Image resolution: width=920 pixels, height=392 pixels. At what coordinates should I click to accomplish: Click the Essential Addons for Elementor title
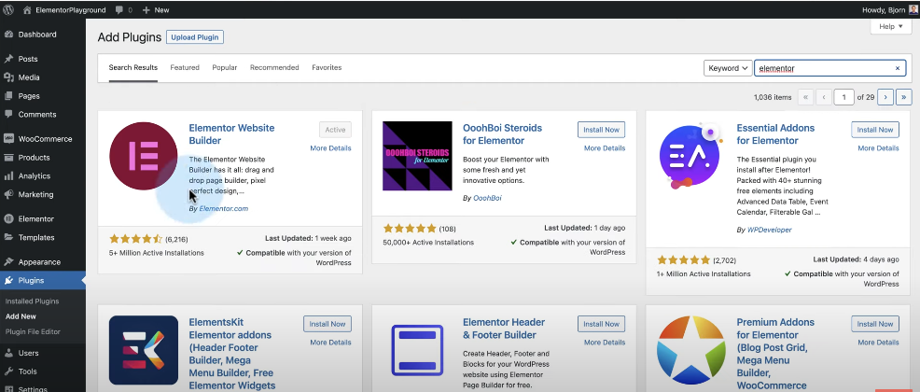(775, 134)
